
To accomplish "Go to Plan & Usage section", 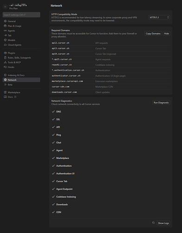I will [14, 26].
